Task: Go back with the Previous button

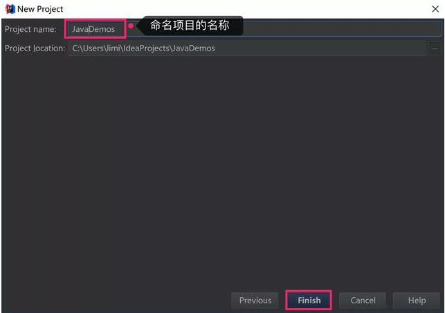Action: coord(255,301)
